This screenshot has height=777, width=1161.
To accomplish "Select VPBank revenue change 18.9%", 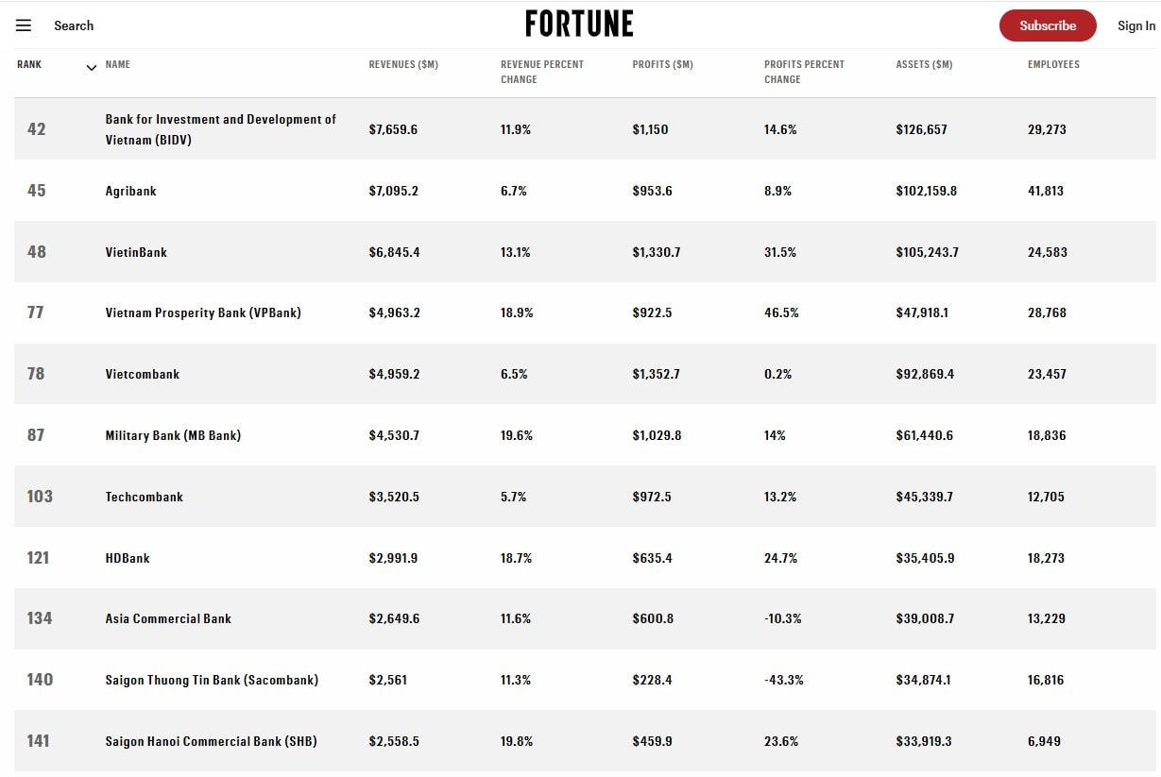I will [517, 312].
